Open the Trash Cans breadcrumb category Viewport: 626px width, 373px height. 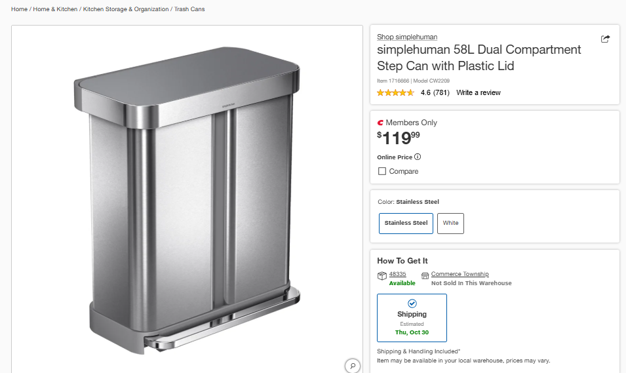[189, 9]
